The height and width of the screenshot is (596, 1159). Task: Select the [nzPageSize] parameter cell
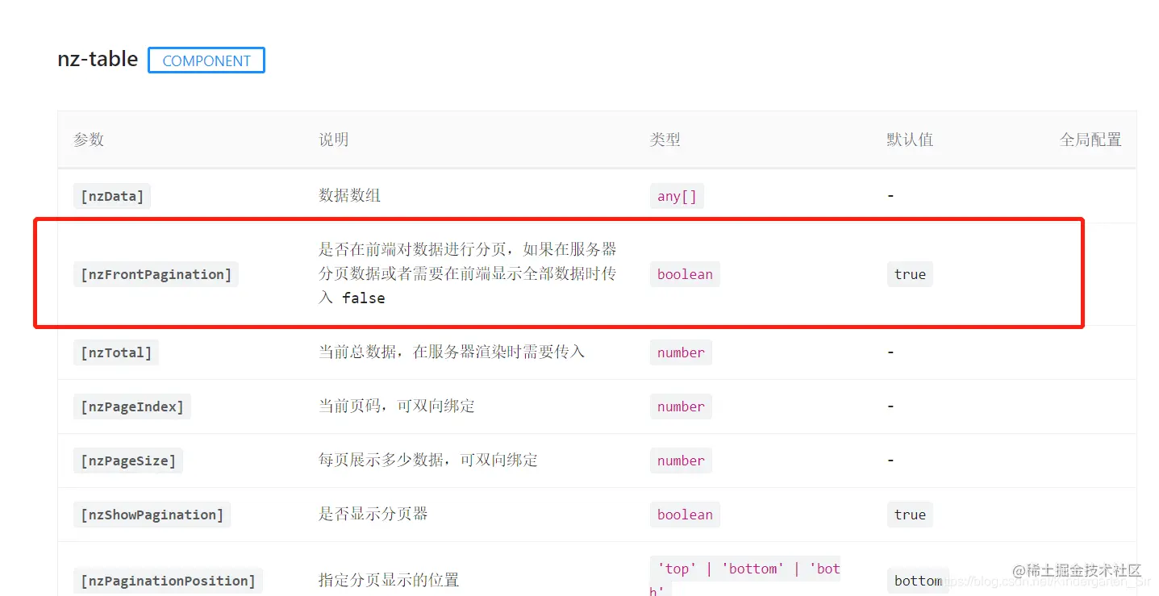[128, 461]
